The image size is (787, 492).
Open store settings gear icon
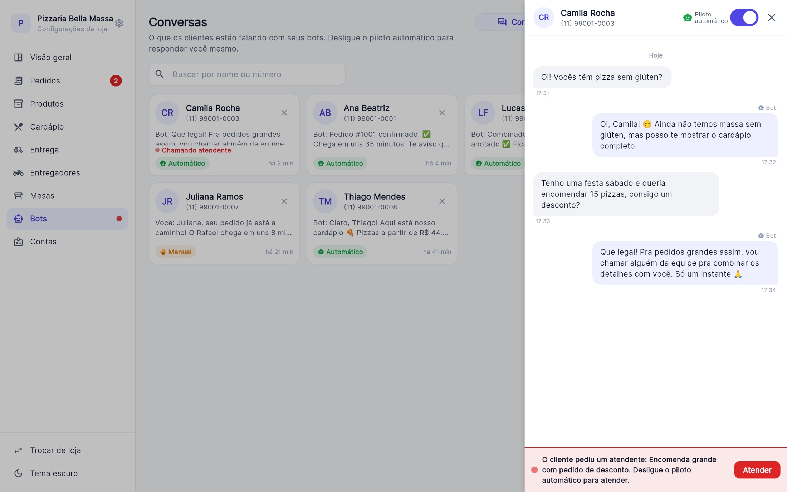pos(119,23)
